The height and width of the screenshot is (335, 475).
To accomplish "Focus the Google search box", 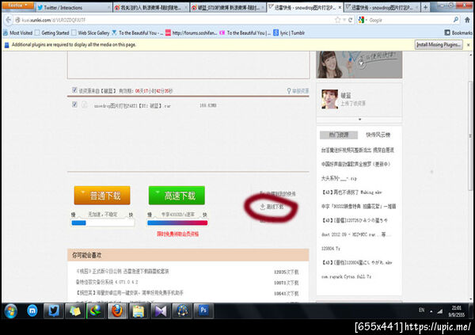I will click(410, 20).
